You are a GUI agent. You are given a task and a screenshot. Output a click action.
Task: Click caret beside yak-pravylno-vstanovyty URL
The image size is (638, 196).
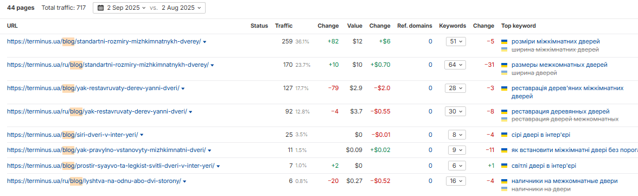(209, 150)
